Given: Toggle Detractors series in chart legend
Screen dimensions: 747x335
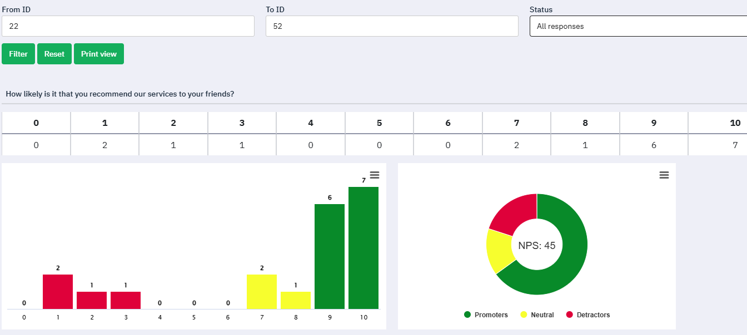Looking at the screenshot, I should point(587,315).
